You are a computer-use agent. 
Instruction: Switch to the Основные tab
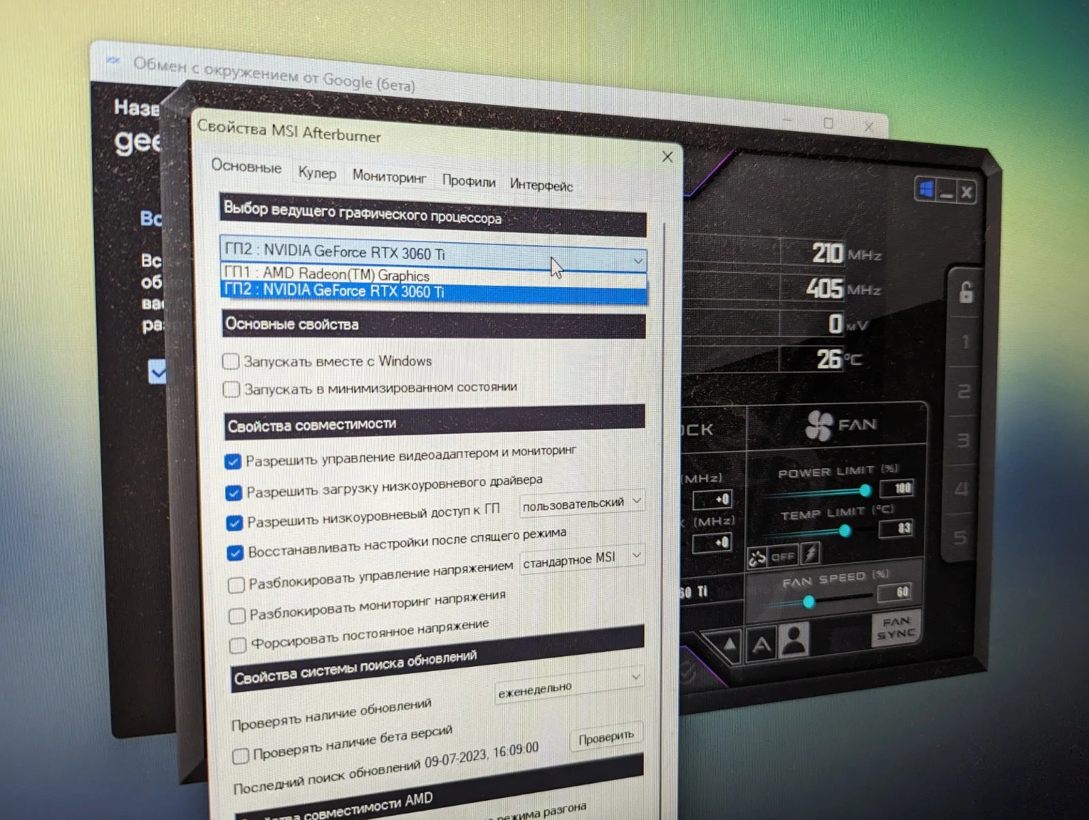pos(246,166)
